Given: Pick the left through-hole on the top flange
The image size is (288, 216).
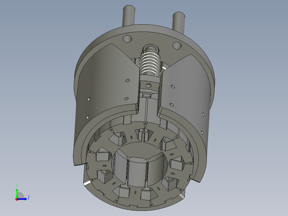Looking at the screenshot, I should pyautogui.click(x=127, y=39).
